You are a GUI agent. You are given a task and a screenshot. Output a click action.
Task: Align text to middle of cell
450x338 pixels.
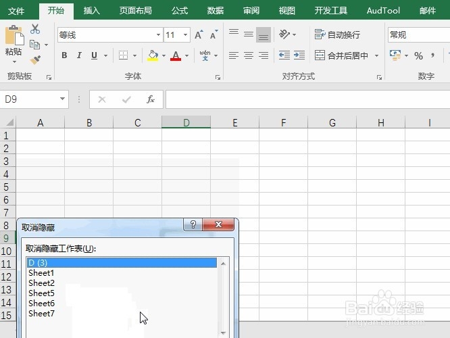point(249,34)
